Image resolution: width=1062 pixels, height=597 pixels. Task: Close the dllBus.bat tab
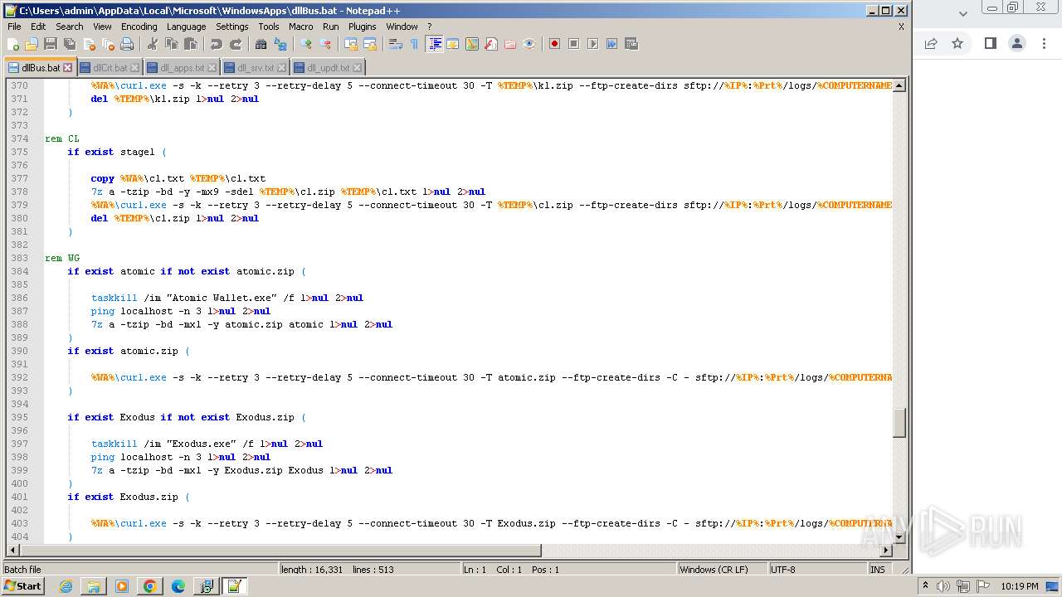[68, 68]
